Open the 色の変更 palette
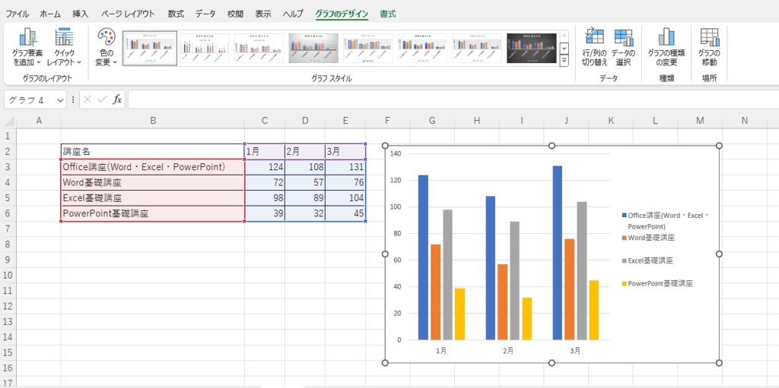The height and width of the screenshot is (388, 779). pos(106,48)
